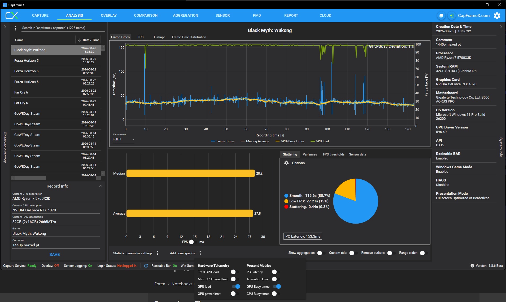Show the FPS graph tab

coord(141,37)
